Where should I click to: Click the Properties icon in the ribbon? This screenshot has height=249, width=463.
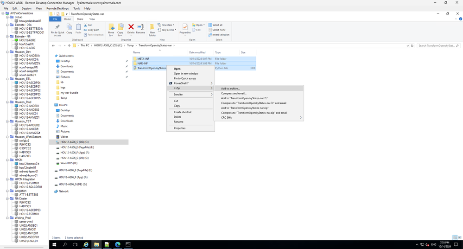point(185,29)
